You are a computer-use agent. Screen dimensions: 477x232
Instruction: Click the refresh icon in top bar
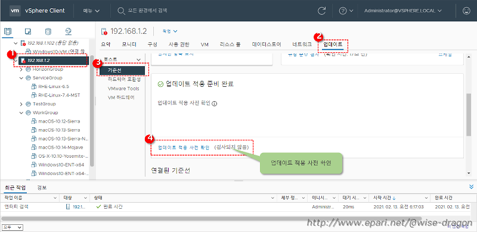(321, 11)
